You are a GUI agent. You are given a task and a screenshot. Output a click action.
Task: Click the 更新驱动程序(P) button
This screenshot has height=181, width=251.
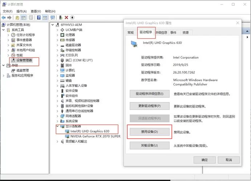150,106
